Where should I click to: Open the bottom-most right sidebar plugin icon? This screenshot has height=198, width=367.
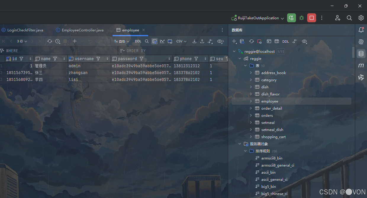tap(361, 77)
